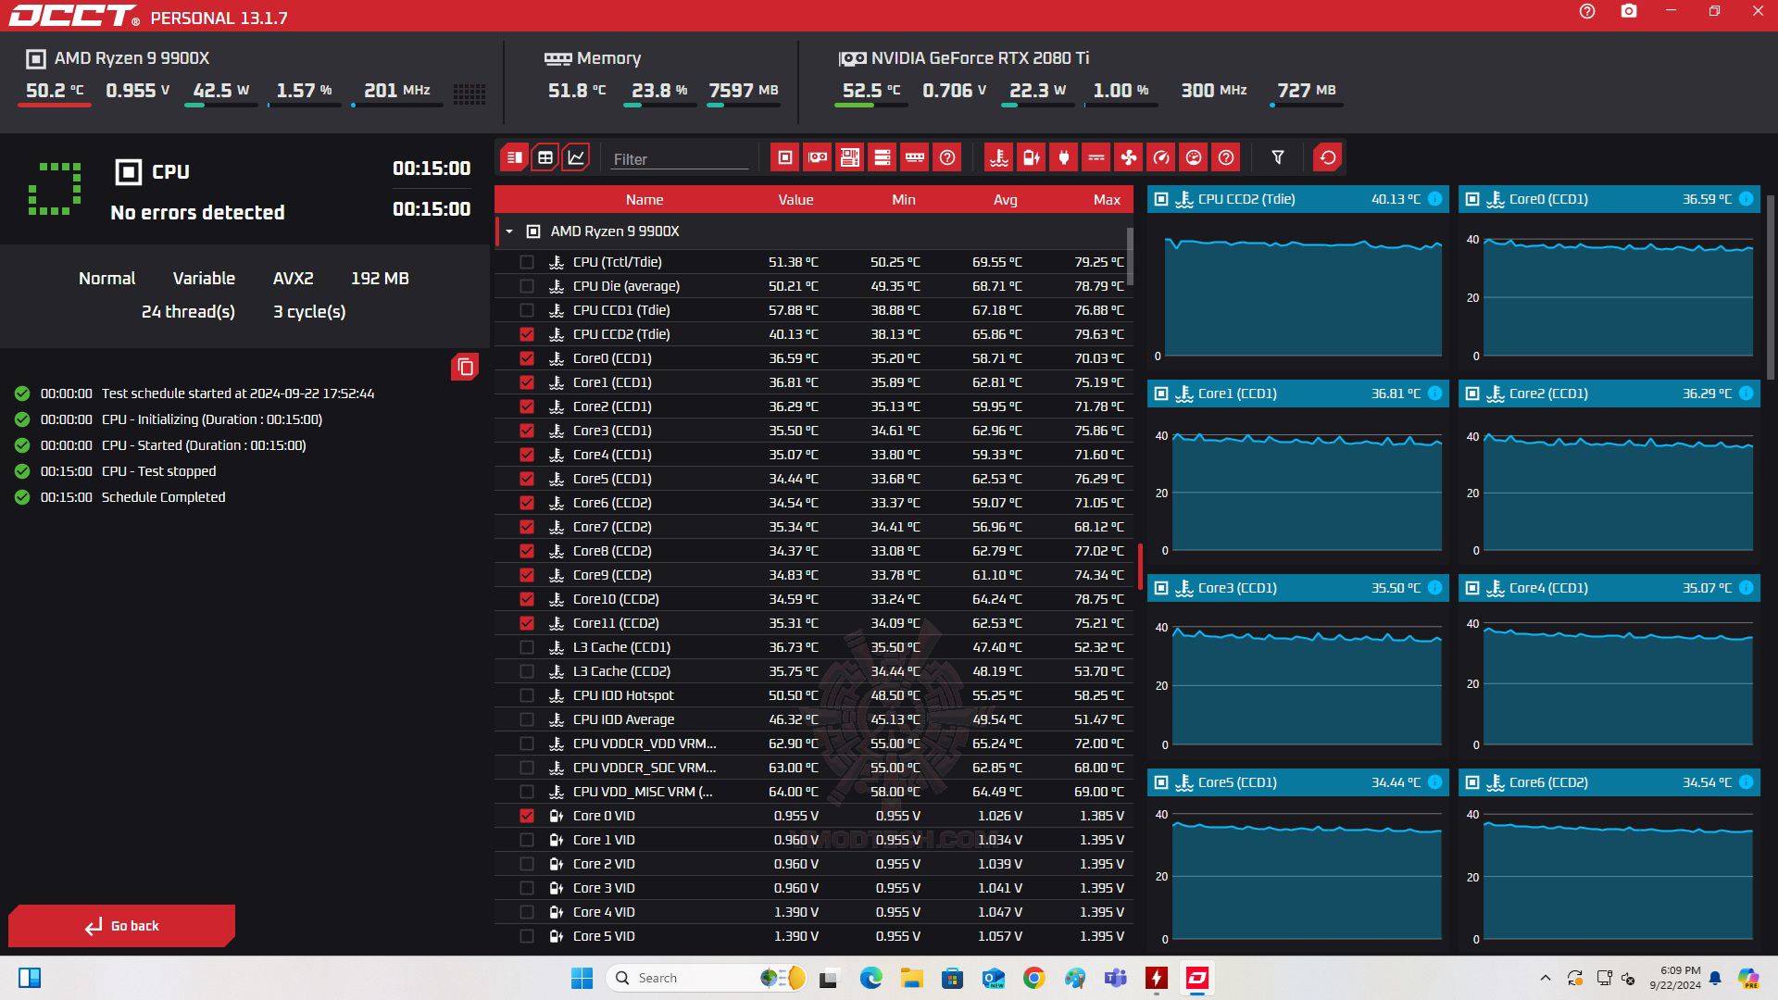The height and width of the screenshot is (1000, 1778).
Task: Toggle the motherboard device filter icon
Action: click(849, 157)
